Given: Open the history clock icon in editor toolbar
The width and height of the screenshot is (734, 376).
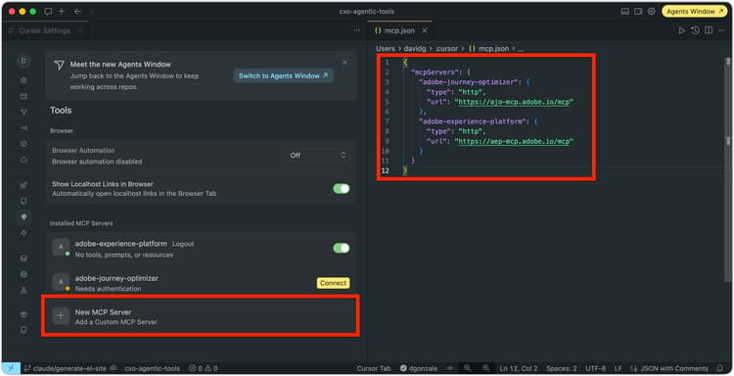Looking at the screenshot, I should (x=695, y=30).
